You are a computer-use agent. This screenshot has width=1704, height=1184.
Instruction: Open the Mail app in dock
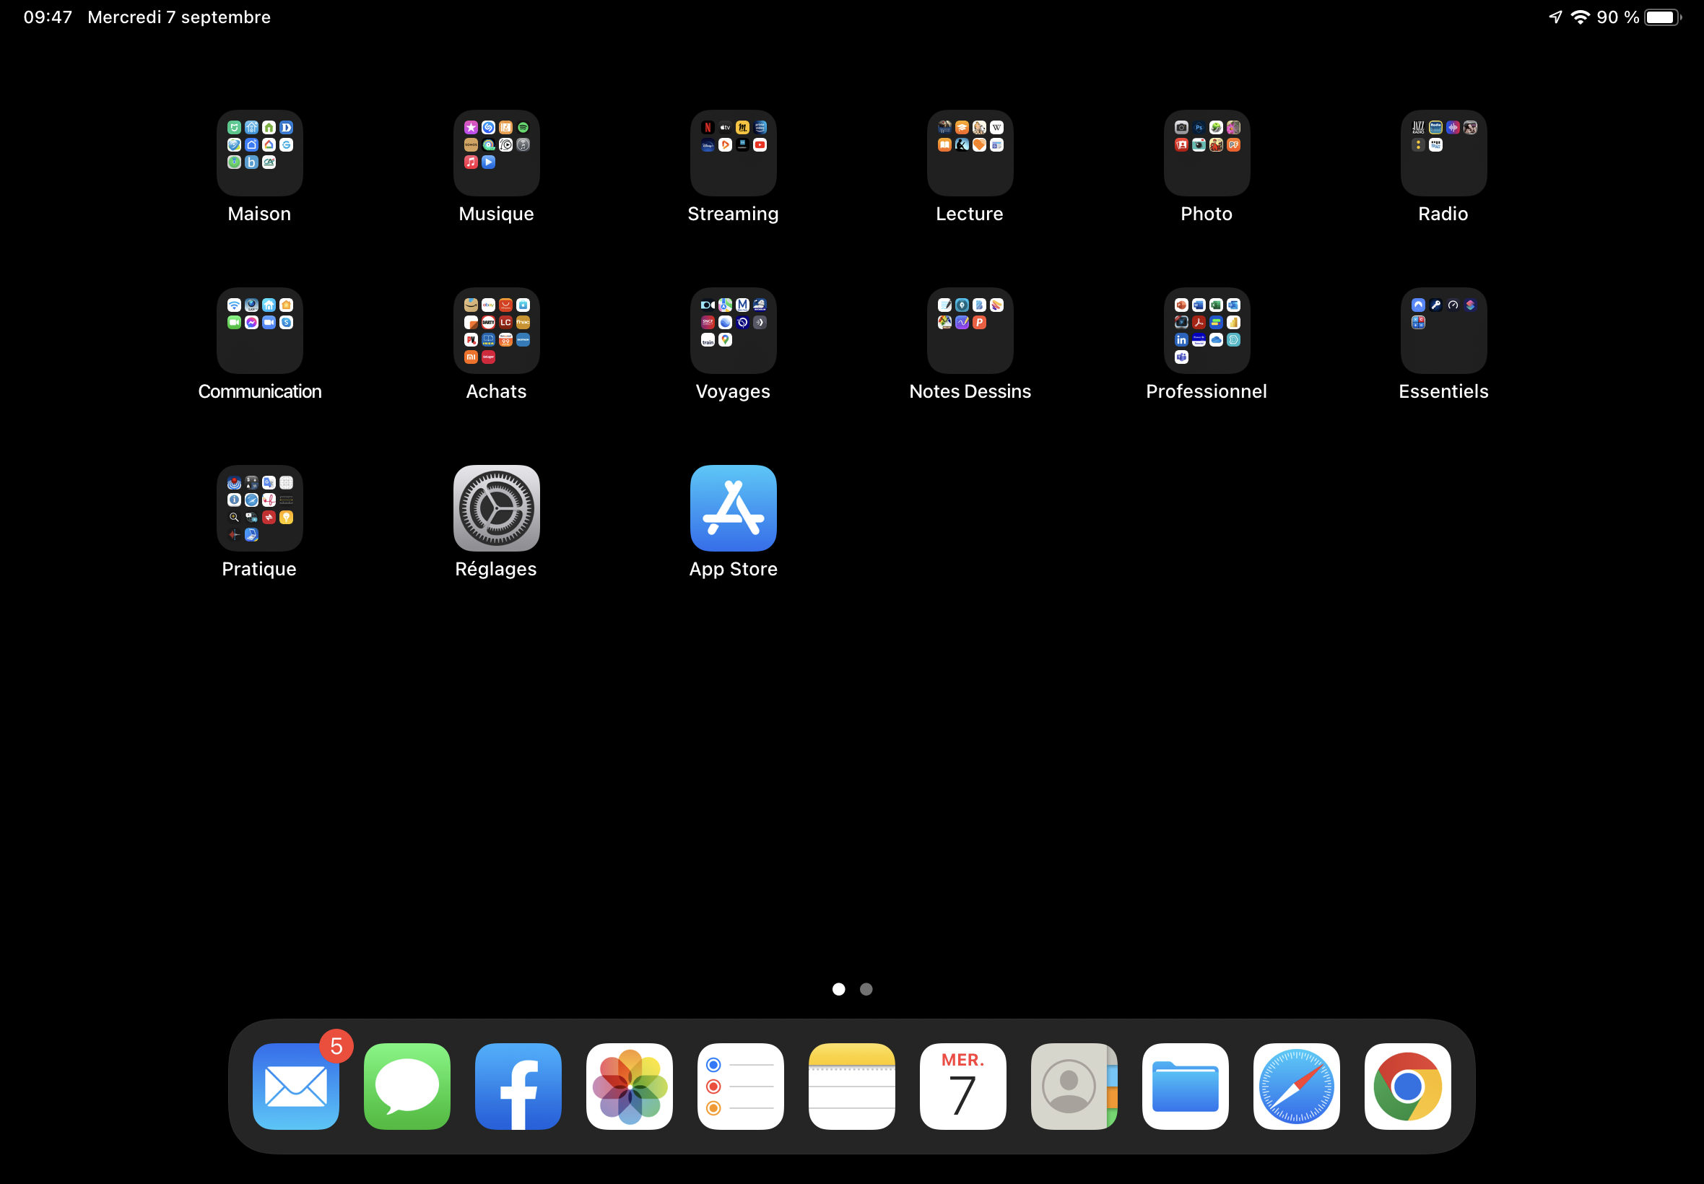tap(295, 1086)
